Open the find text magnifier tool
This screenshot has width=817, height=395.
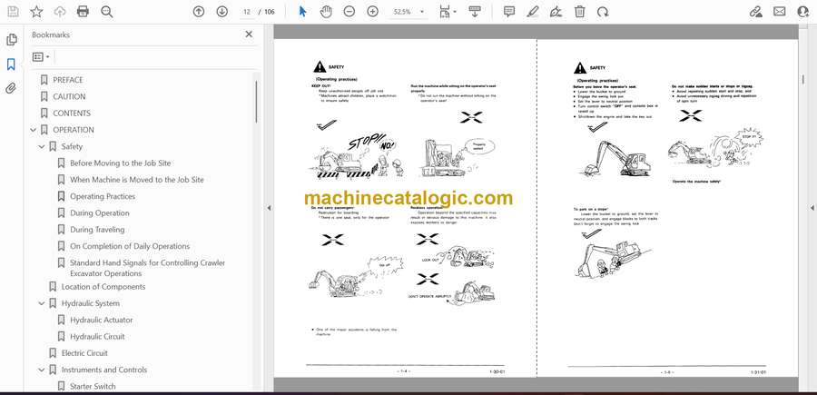point(107,12)
